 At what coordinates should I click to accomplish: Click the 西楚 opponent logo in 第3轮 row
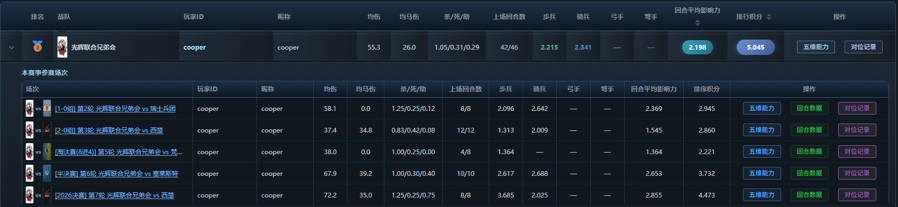pos(47,130)
